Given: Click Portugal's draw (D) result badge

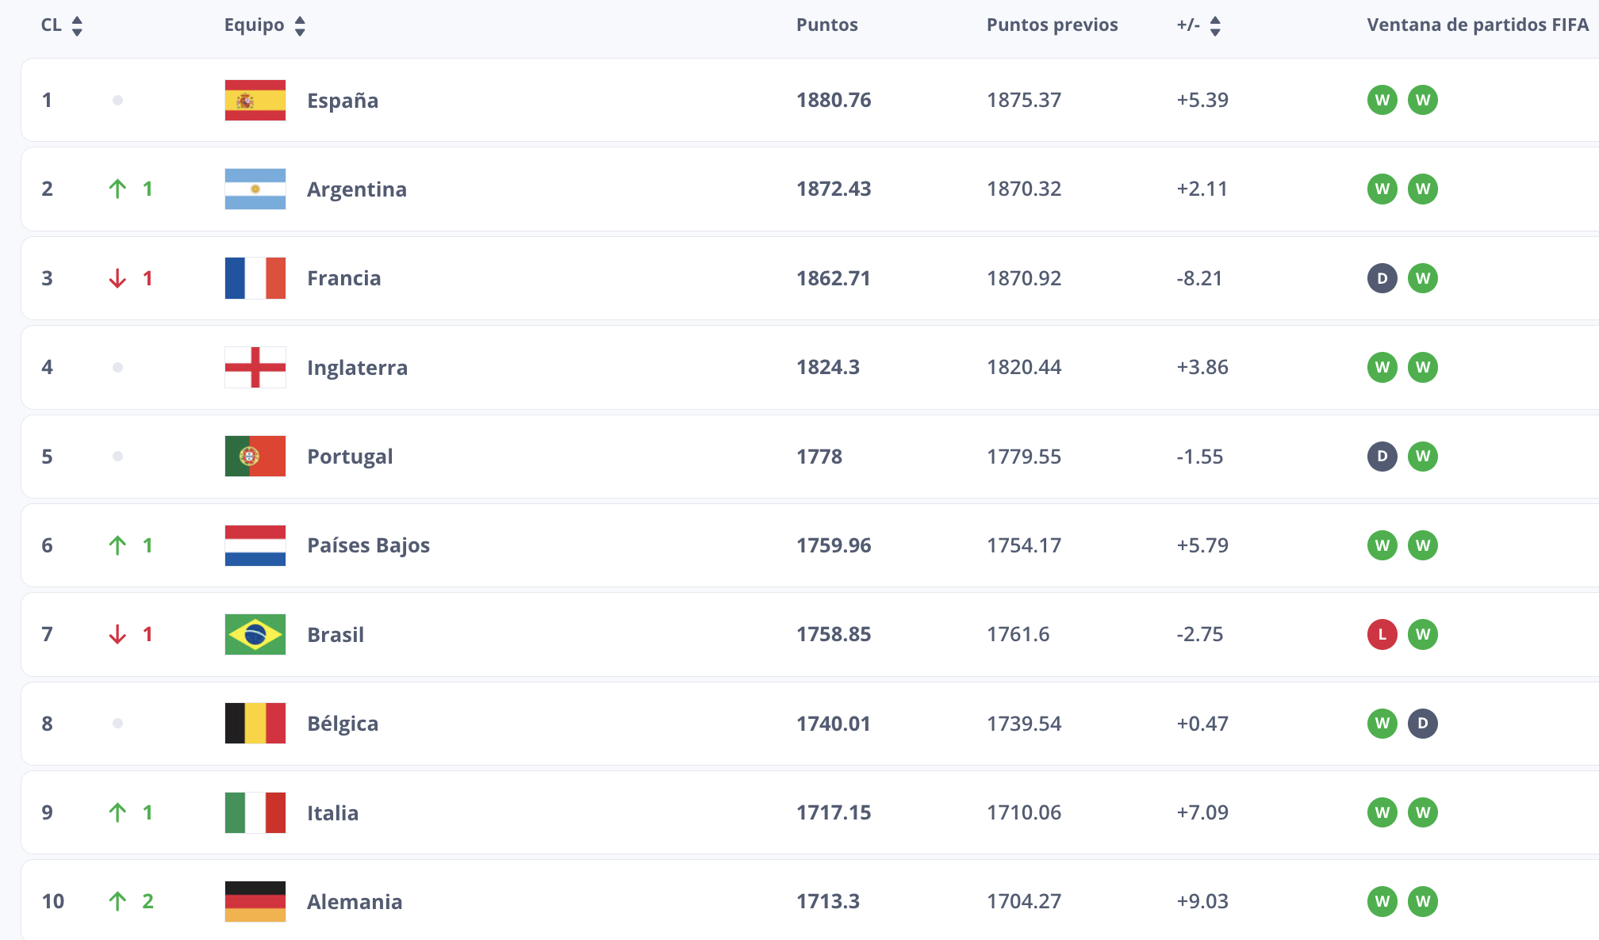Looking at the screenshot, I should point(1382,457).
